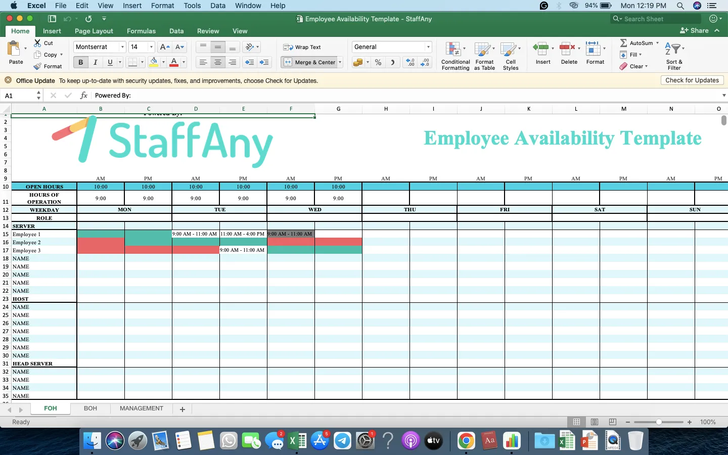Click the Format painter brush icon
728x455 pixels.
point(37,66)
